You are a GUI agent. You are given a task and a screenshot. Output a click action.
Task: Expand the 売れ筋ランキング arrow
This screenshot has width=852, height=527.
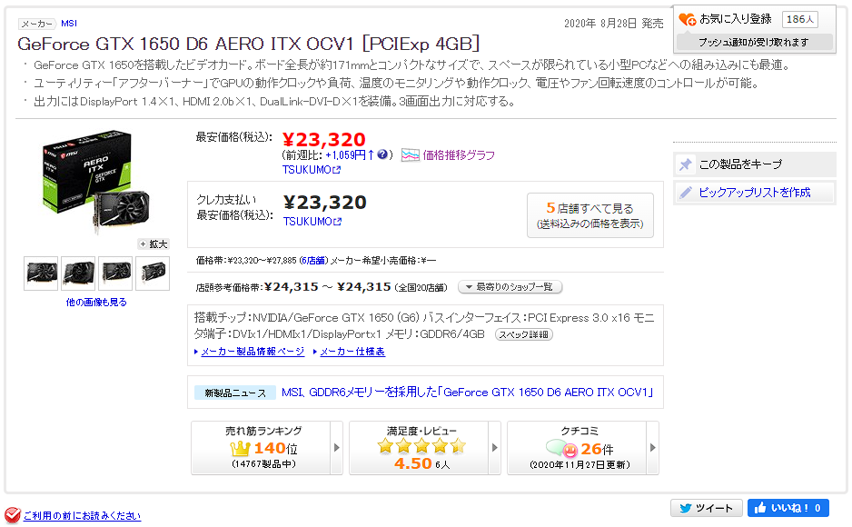[x=337, y=448]
